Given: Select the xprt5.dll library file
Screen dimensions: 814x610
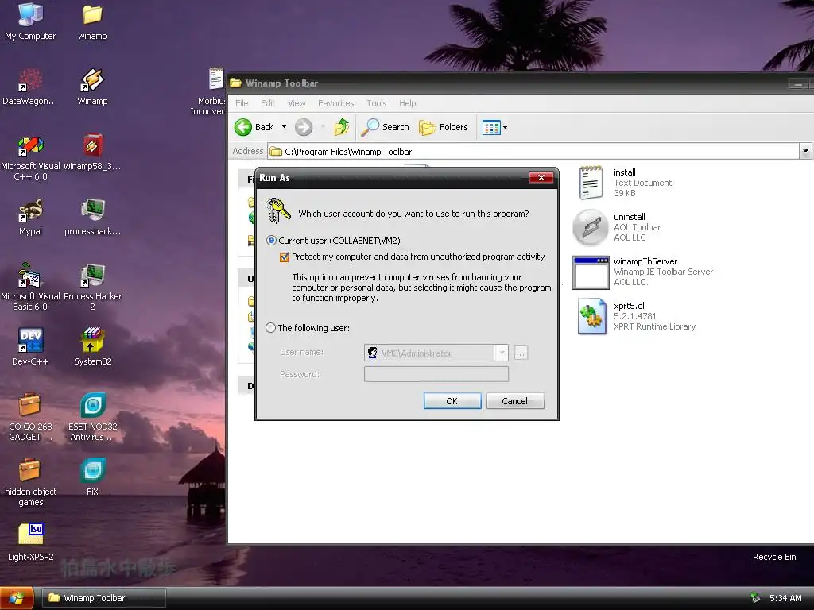Looking at the screenshot, I should [x=637, y=316].
